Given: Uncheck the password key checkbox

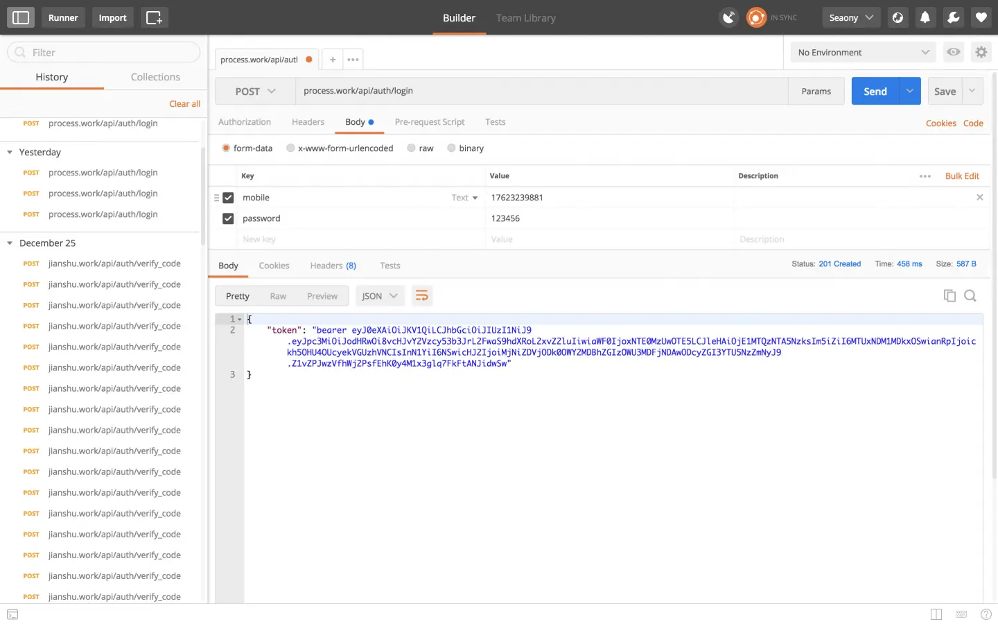Looking at the screenshot, I should [x=228, y=218].
